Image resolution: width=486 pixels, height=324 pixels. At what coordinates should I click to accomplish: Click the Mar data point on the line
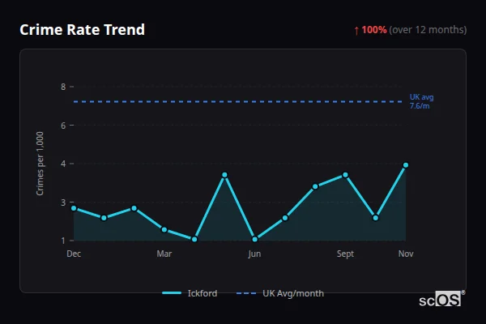point(164,230)
